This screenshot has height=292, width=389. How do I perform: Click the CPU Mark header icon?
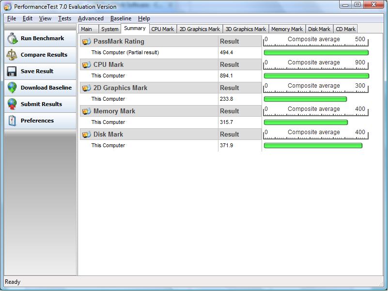coord(87,65)
